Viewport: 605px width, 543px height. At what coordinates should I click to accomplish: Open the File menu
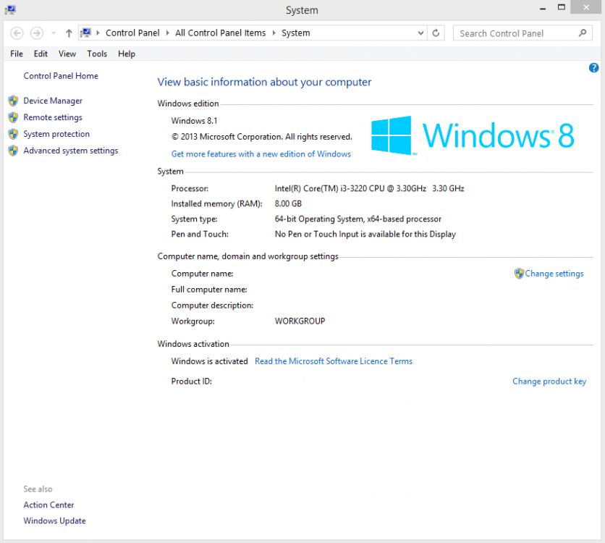pos(17,54)
